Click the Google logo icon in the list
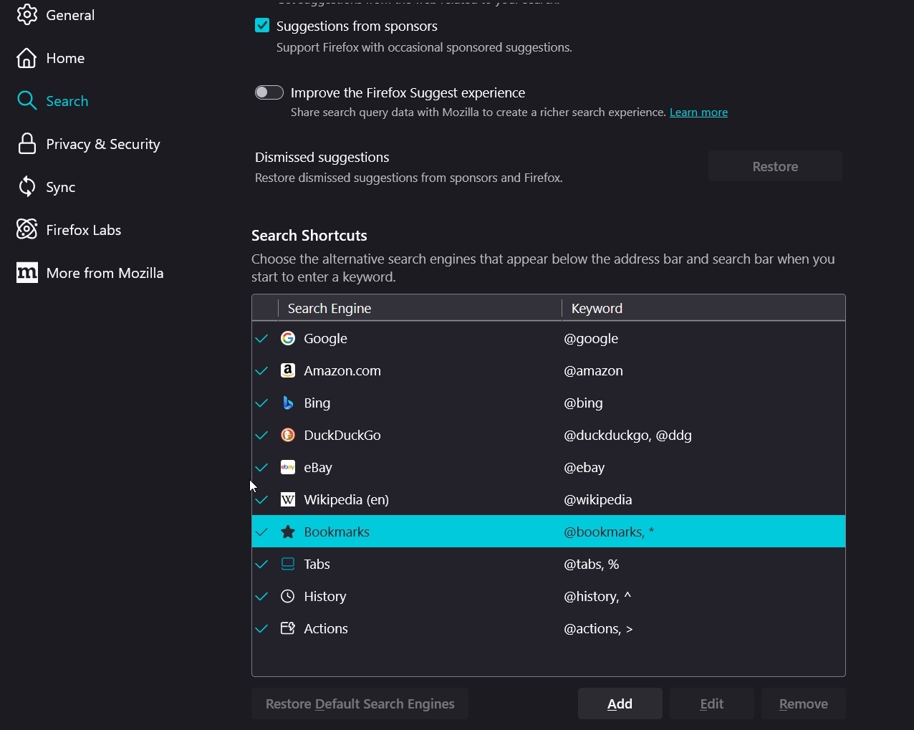This screenshot has width=914, height=730. [x=288, y=338]
